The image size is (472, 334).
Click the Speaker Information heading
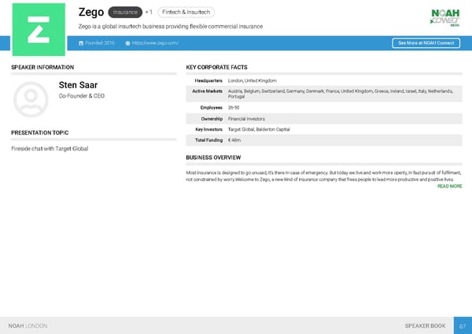pyautogui.click(x=42, y=68)
